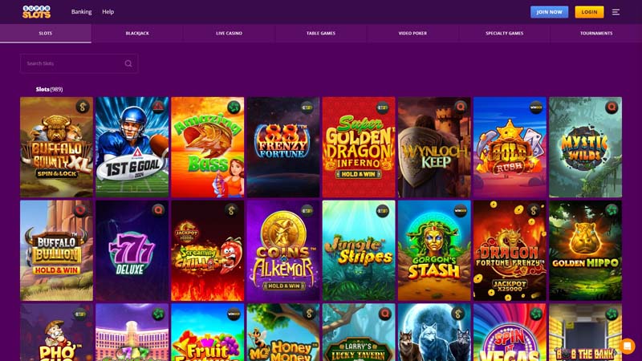This screenshot has width=642, height=361.
Task: Click provider badge on 777 Deluxe
Action: (x=158, y=210)
